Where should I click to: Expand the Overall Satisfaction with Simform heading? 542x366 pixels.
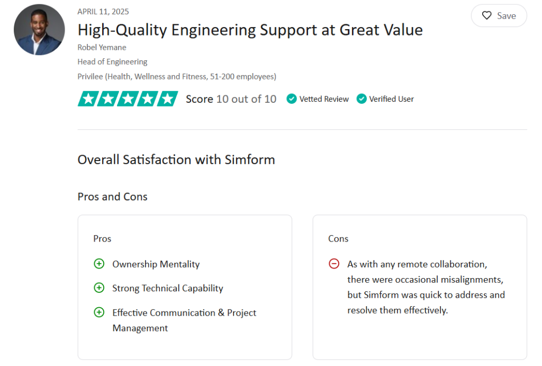coord(176,159)
